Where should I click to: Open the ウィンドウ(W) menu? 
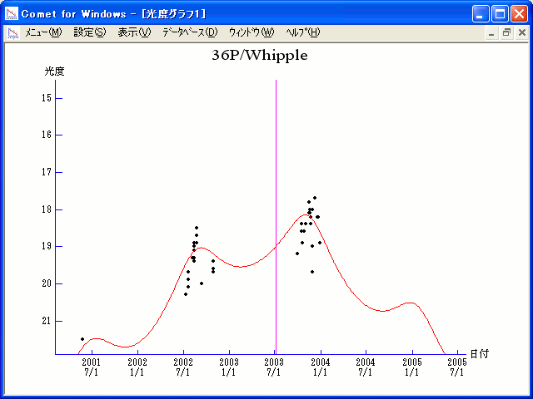tap(252, 32)
